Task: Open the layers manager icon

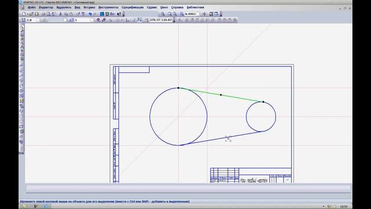Action: tap(71, 20)
